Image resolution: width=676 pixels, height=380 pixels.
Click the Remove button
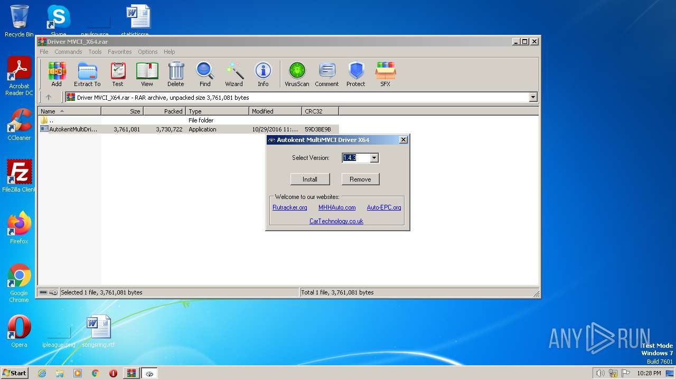point(360,179)
